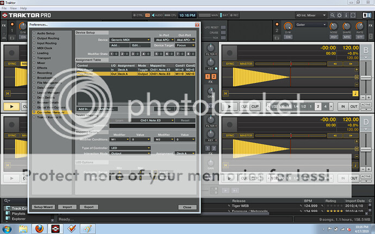Zoom in Deck B waveform with plus
The height and width of the screenshot is (234, 375).
[x=357, y=69]
